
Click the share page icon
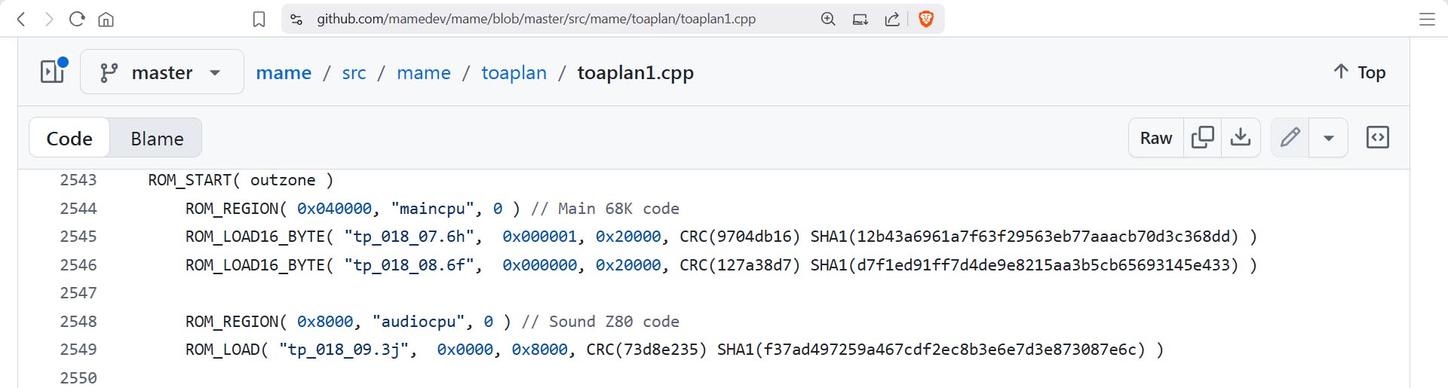pyautogui.click(x=892, y=19)
